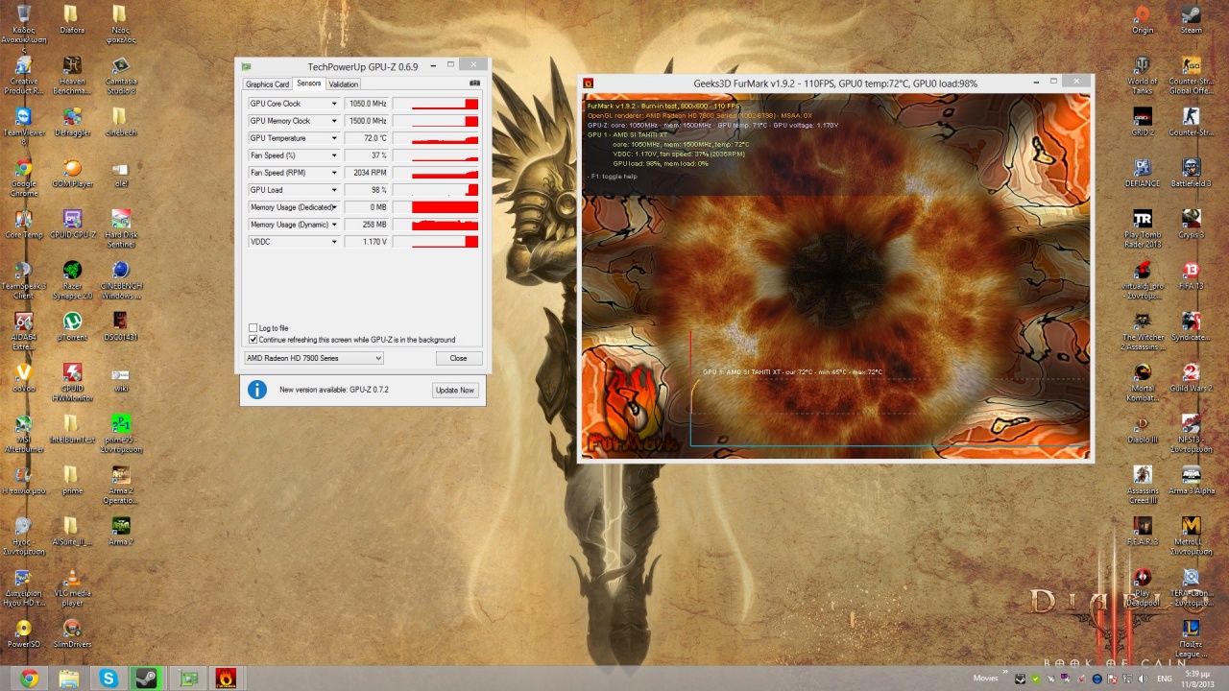Uncheck Continue refreshing in background checkbox
The image size is (1229, 691).
click(x=253, y=340)
